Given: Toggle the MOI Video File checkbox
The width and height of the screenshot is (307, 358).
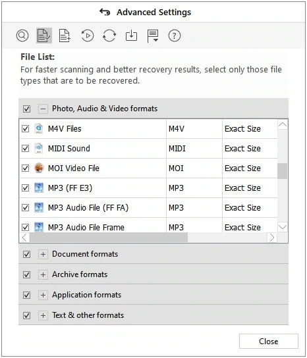Looking at the screenshot, I should tap(26, 168).
